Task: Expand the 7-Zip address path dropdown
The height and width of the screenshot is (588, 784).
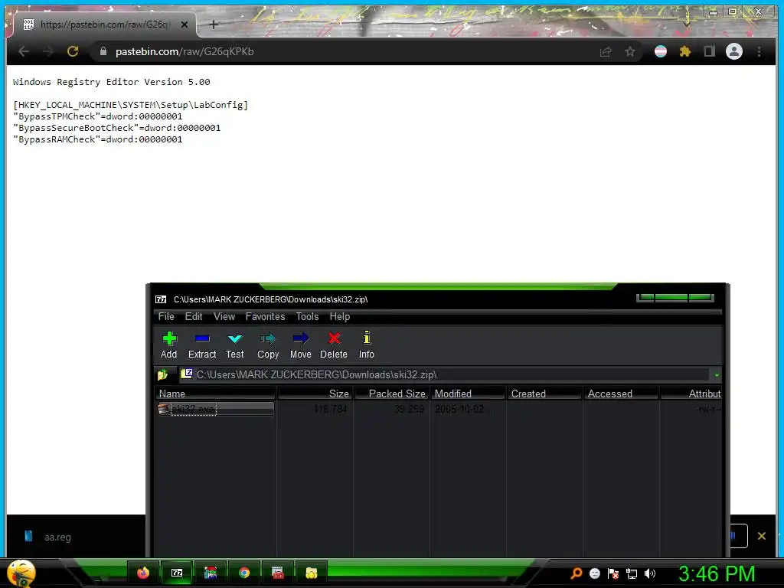Action: (717, 375)
